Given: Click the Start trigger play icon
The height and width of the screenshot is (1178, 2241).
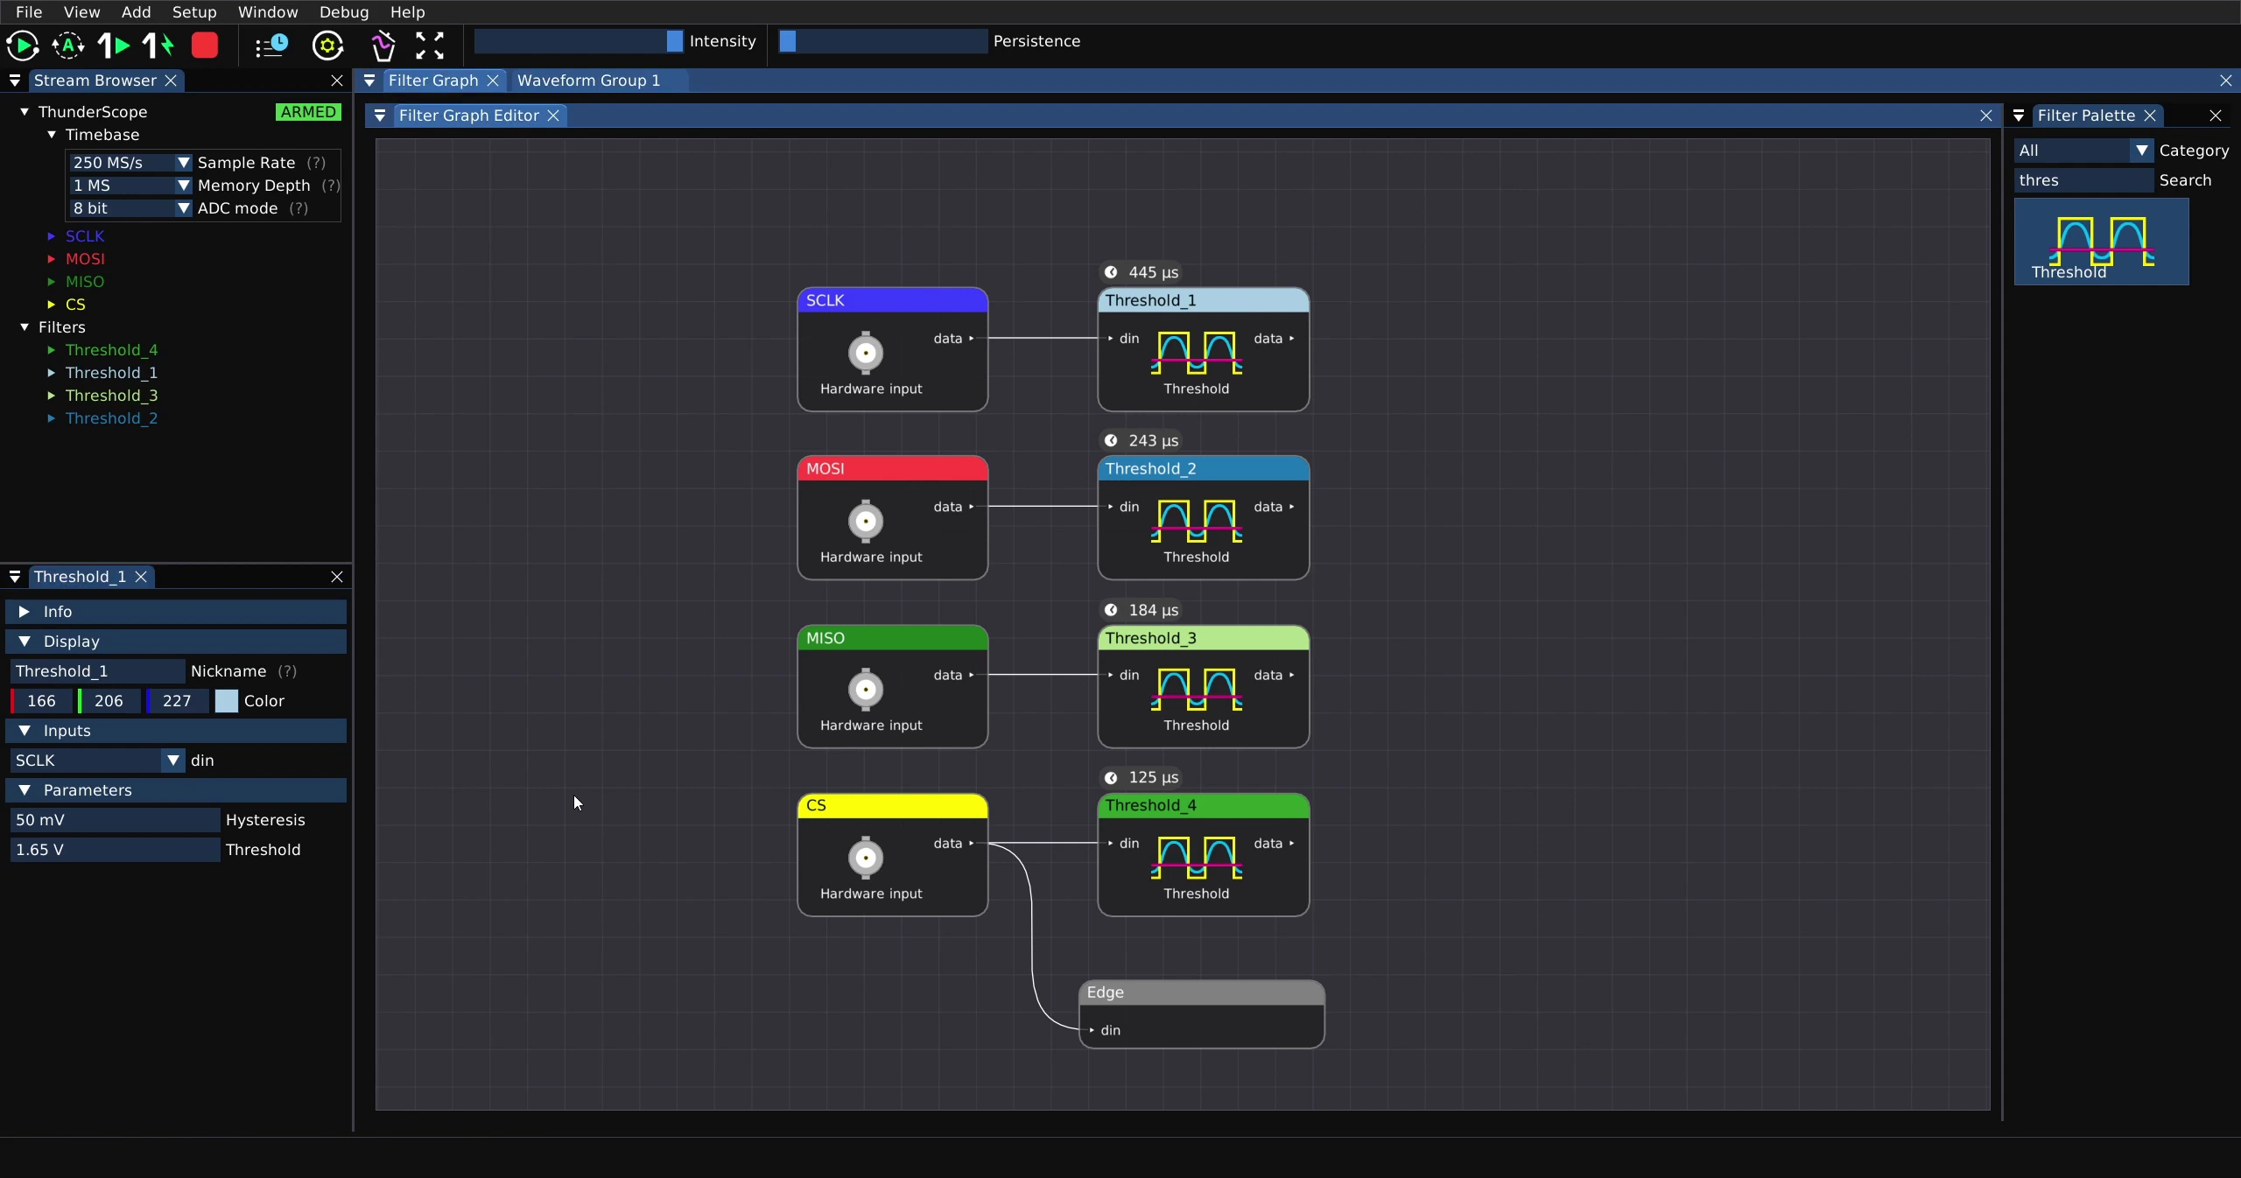Looking at the screenshot, I should point(23,46).
